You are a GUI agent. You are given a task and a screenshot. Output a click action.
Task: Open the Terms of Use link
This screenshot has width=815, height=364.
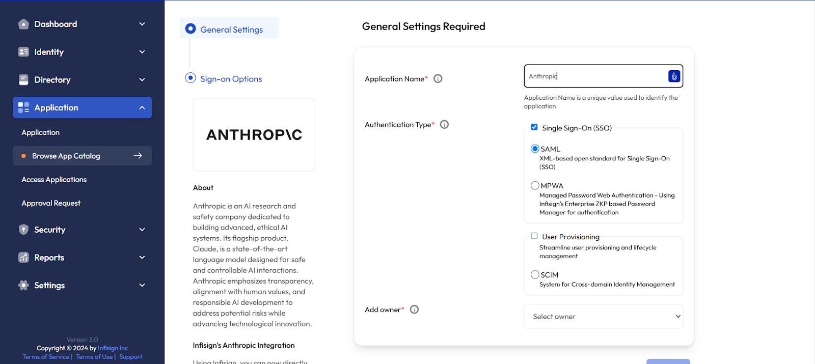click(94, 357)
